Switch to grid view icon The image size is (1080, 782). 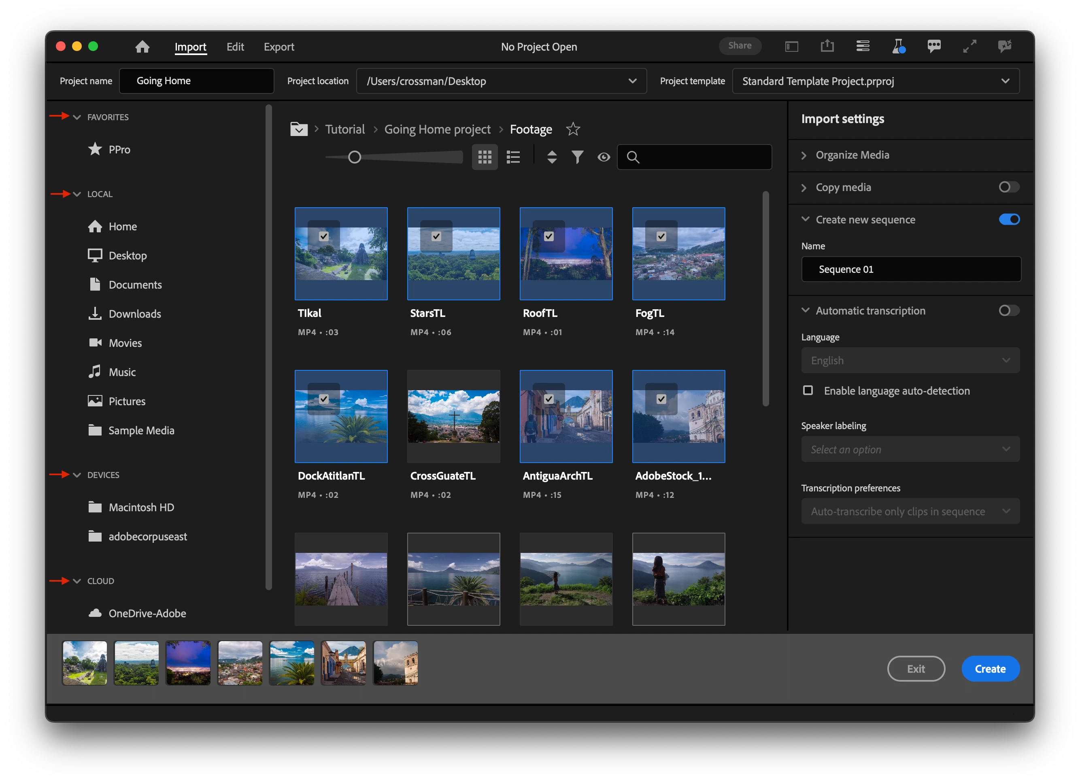pyautogui.click(x=484, y=157)
